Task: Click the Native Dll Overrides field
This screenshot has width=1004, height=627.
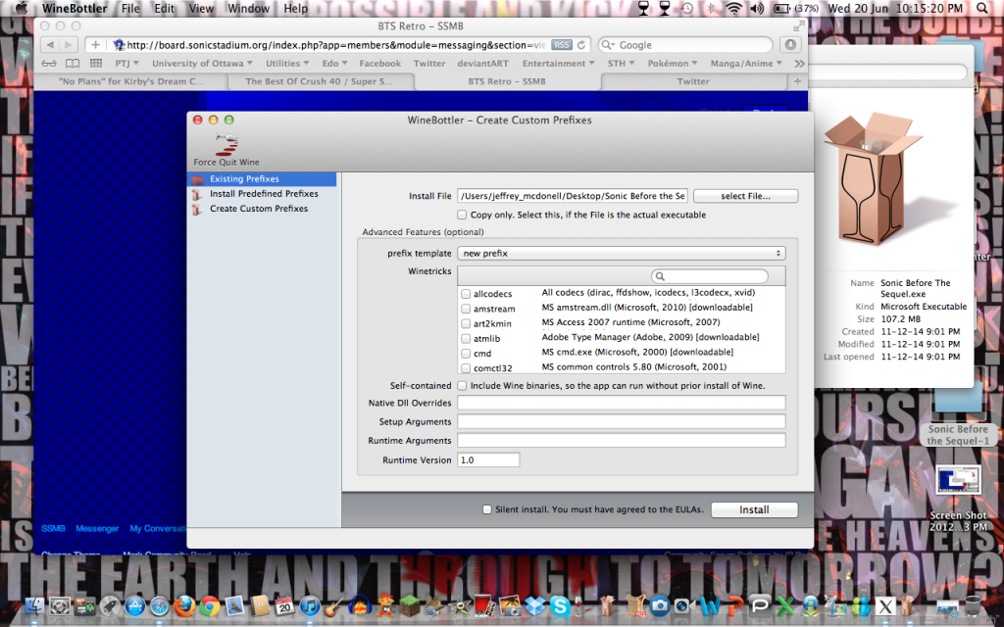Action: tap(621, 403)
